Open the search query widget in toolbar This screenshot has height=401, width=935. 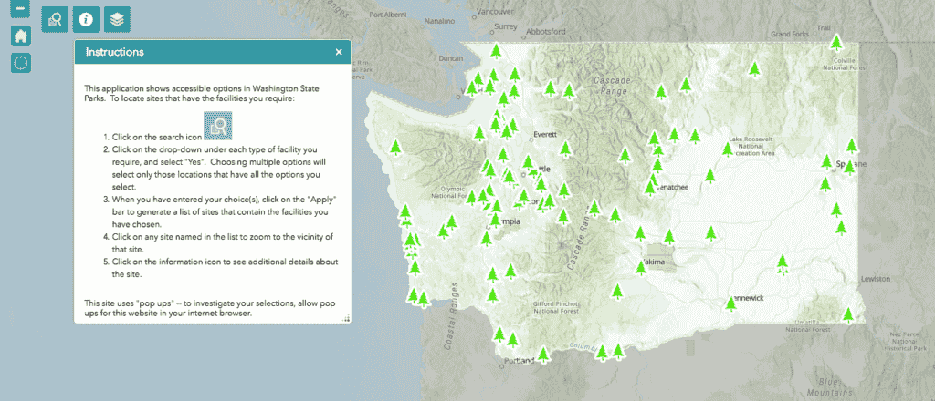click(55, 20)
